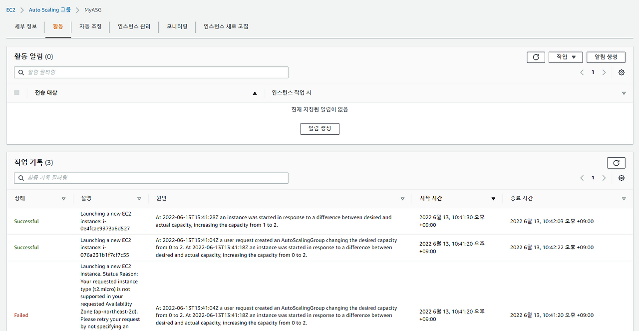The height and width of the screenshot is (331, 639).
Task: Click end time 10:42:22 오후 cell
Action: [552, 247]
